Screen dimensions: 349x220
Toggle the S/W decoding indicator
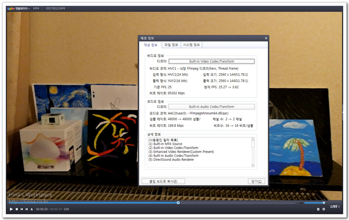[x=66, y=209]
